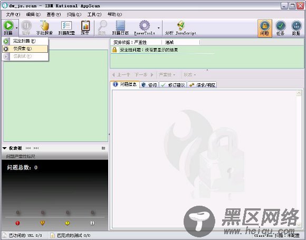Click the red high severity icon
Viewport: 306px width, 240px height.
click(17, 223)
